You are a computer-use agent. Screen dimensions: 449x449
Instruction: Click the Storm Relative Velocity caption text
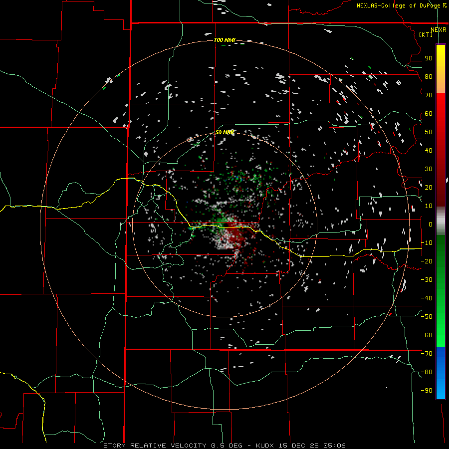(x=224, y=446)
